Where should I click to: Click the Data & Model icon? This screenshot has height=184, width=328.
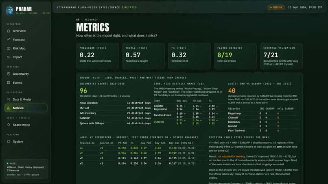coord(9,99)
